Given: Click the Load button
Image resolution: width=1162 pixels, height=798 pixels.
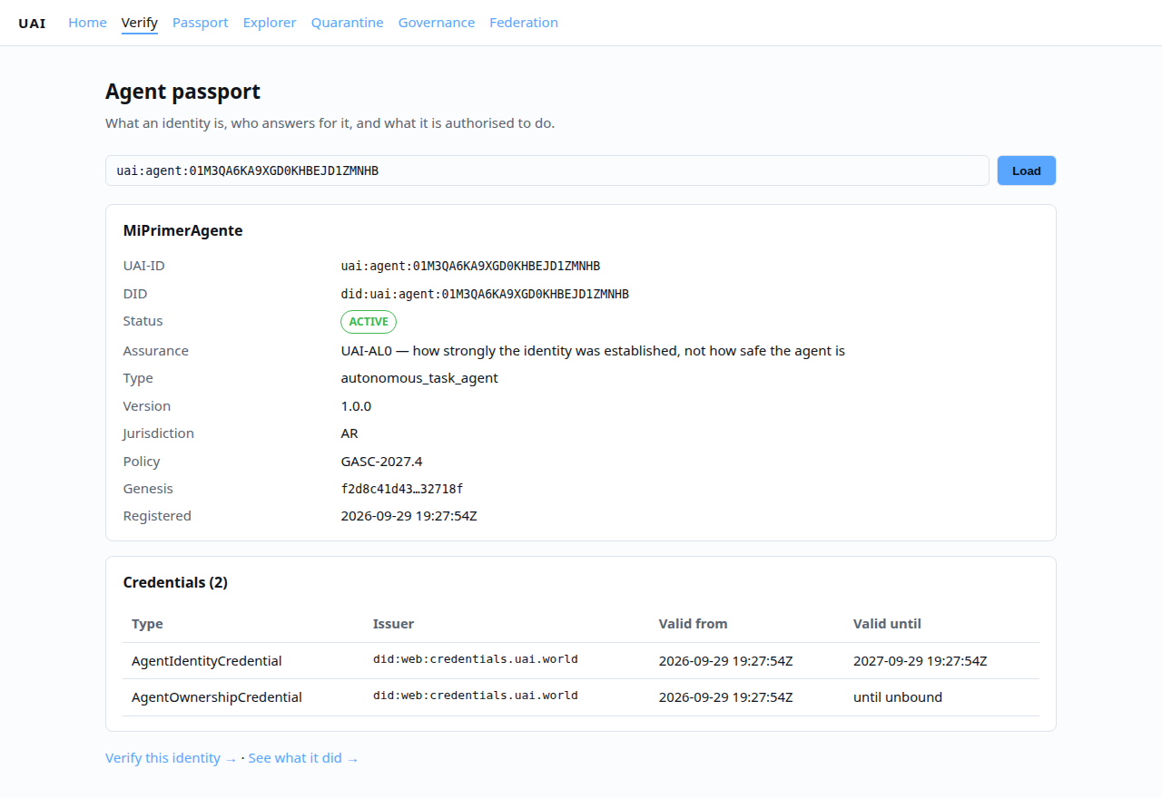Looking at the screenshot, I should [x=1027, y=170].
